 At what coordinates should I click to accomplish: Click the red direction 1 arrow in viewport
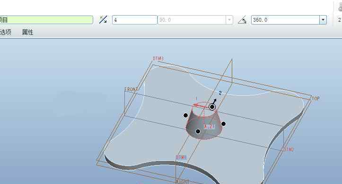click(199, 106)
